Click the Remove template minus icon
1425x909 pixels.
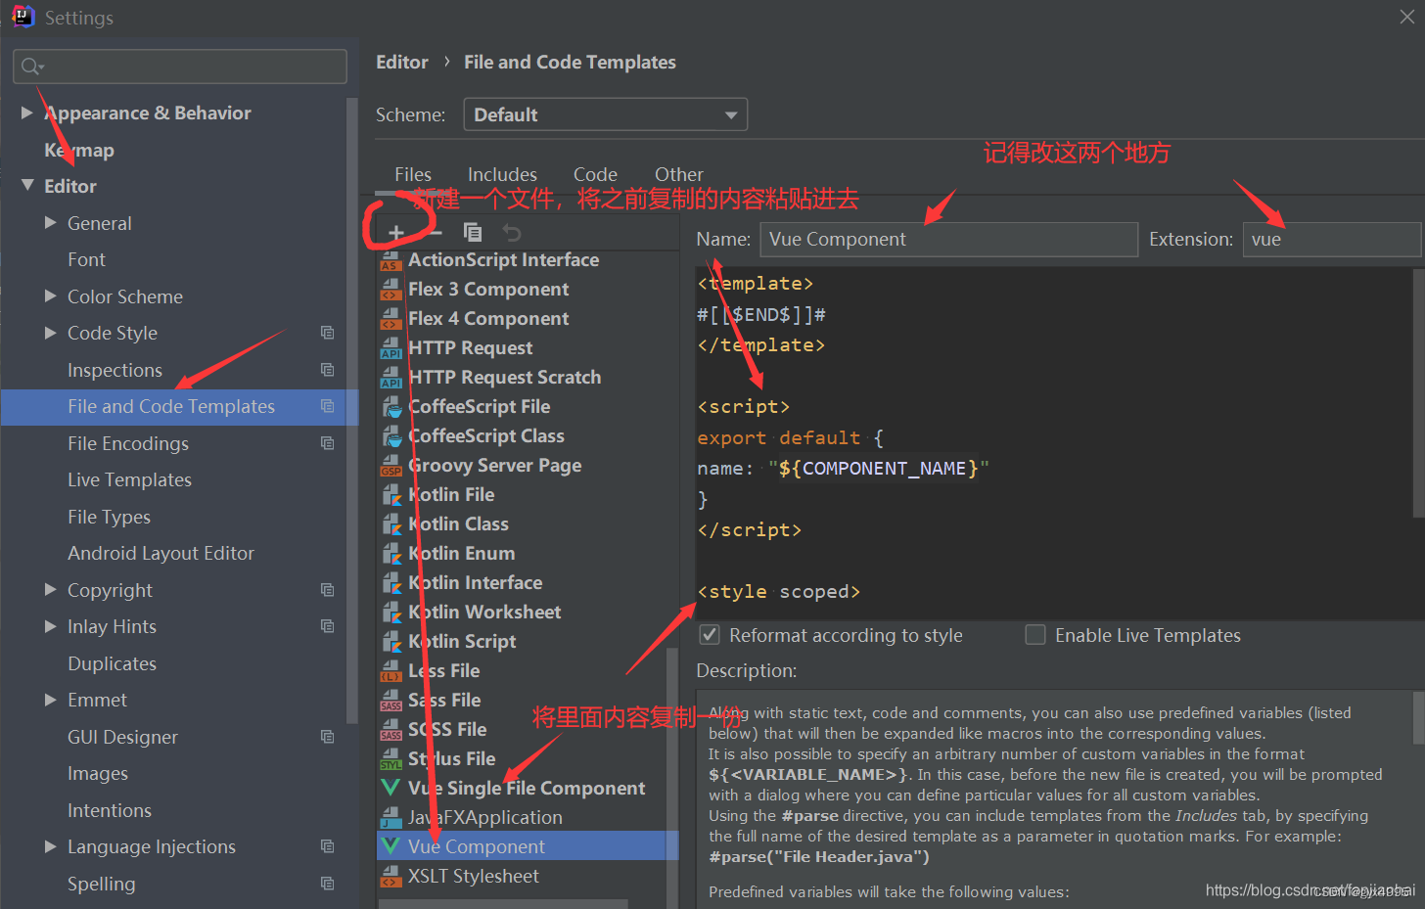tap(436, 233)
